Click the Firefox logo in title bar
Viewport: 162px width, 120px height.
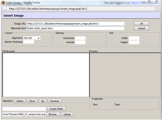3,3
